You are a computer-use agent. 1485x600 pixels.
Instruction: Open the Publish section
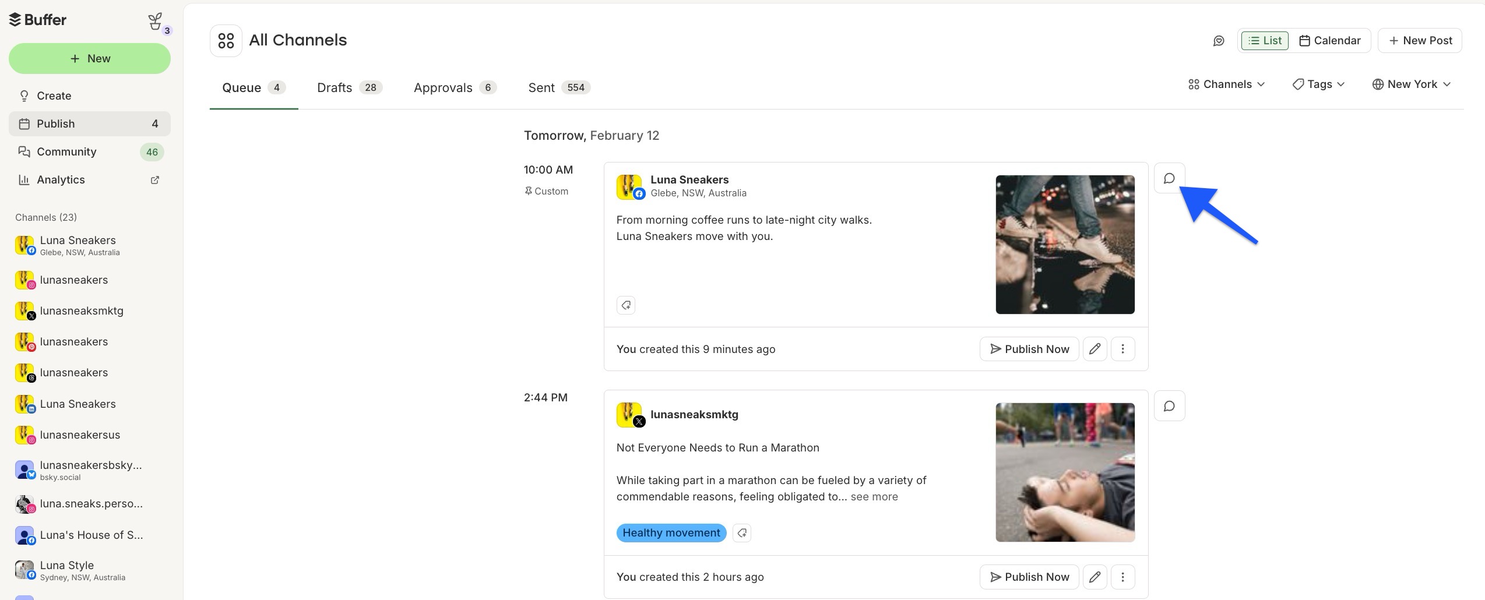(90, 123)
